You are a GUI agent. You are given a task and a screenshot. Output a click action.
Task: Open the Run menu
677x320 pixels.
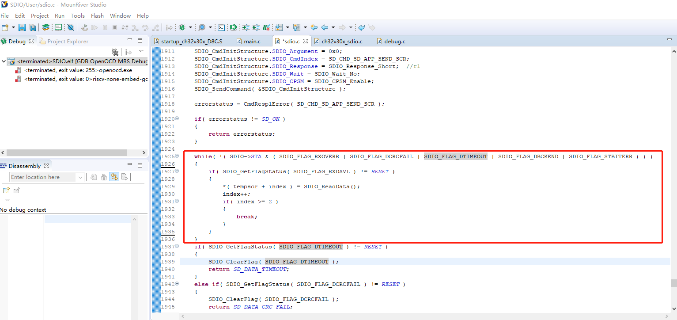(x=60, y=15)
